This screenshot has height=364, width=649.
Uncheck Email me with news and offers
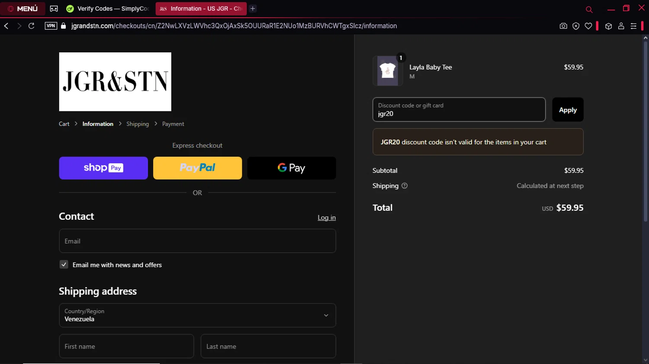tap(64, 265)
